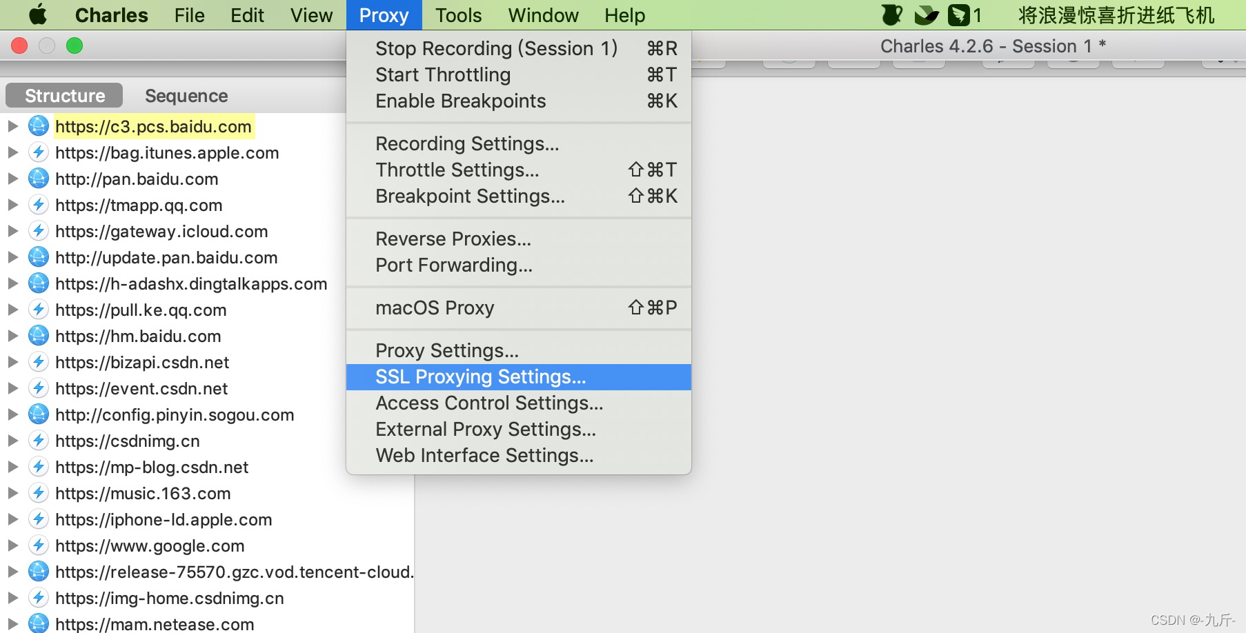The image size is (1246, 633).
Task: Open the Help menu
Action: [625, 15]
